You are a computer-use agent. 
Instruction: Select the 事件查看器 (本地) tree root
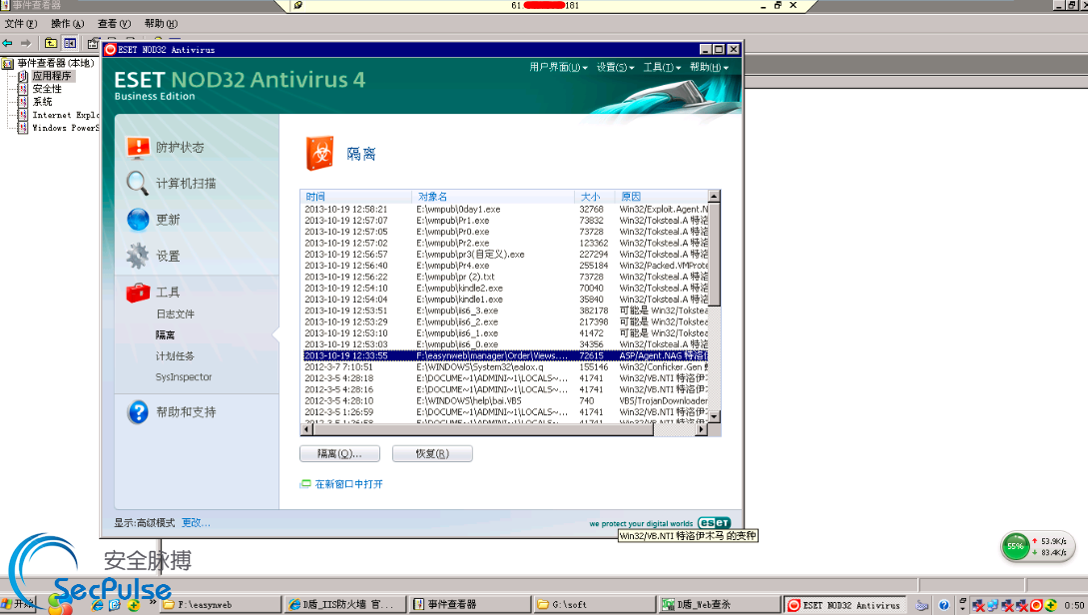(56, 63)
